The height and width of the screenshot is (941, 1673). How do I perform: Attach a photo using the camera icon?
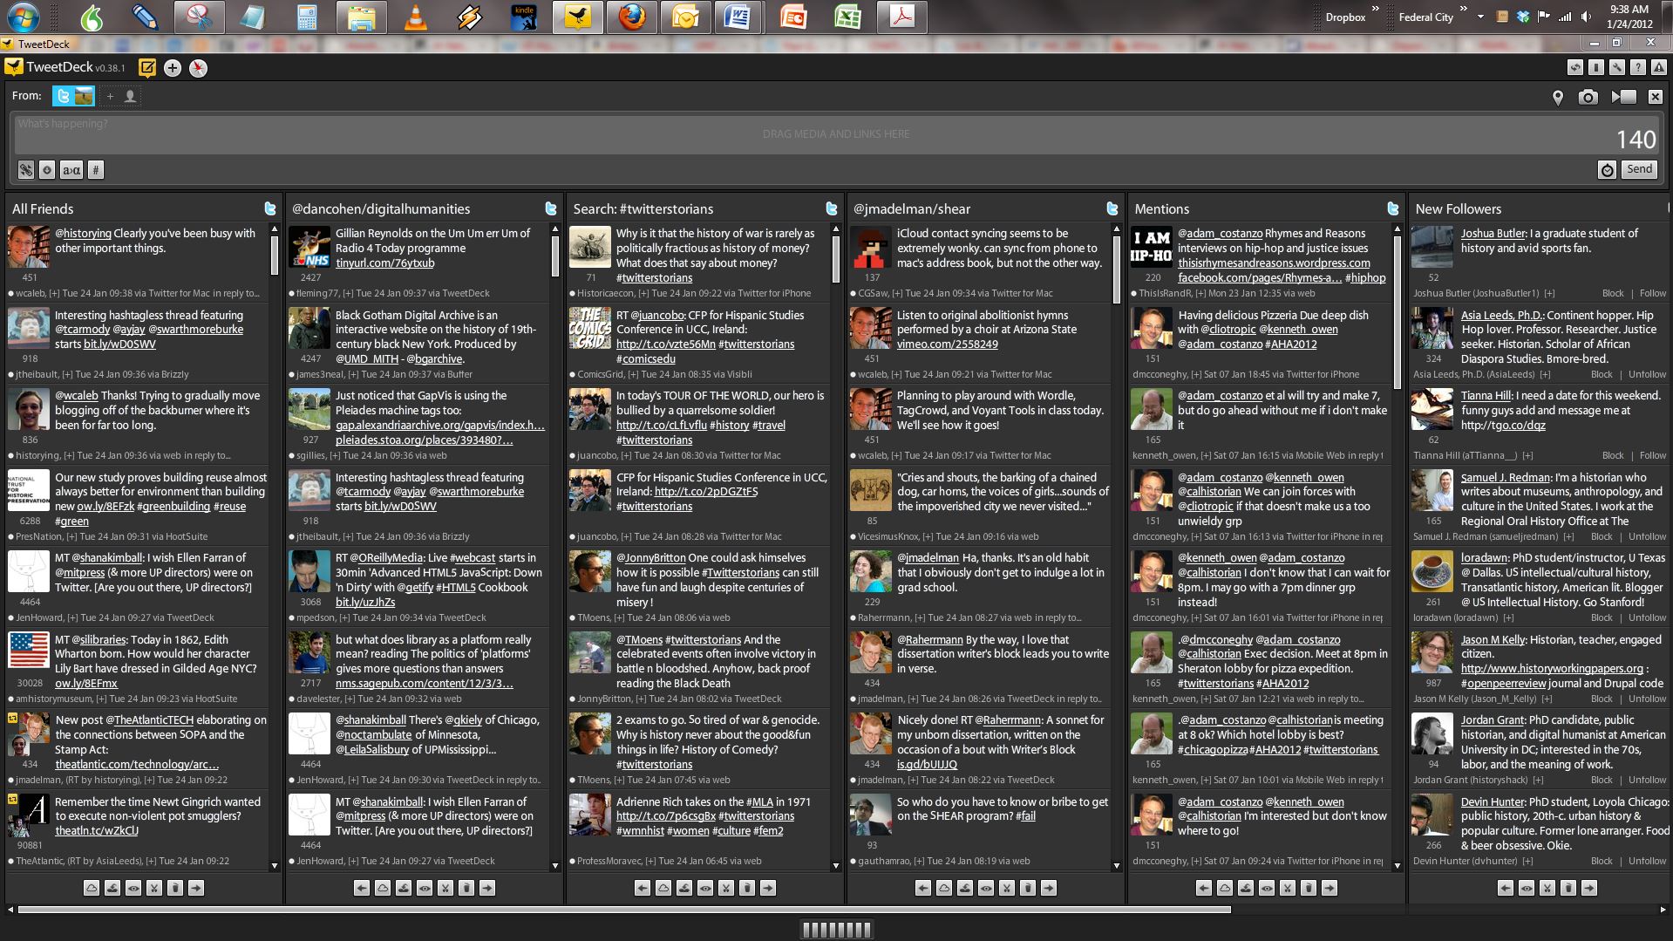(x=1588, y=98)
